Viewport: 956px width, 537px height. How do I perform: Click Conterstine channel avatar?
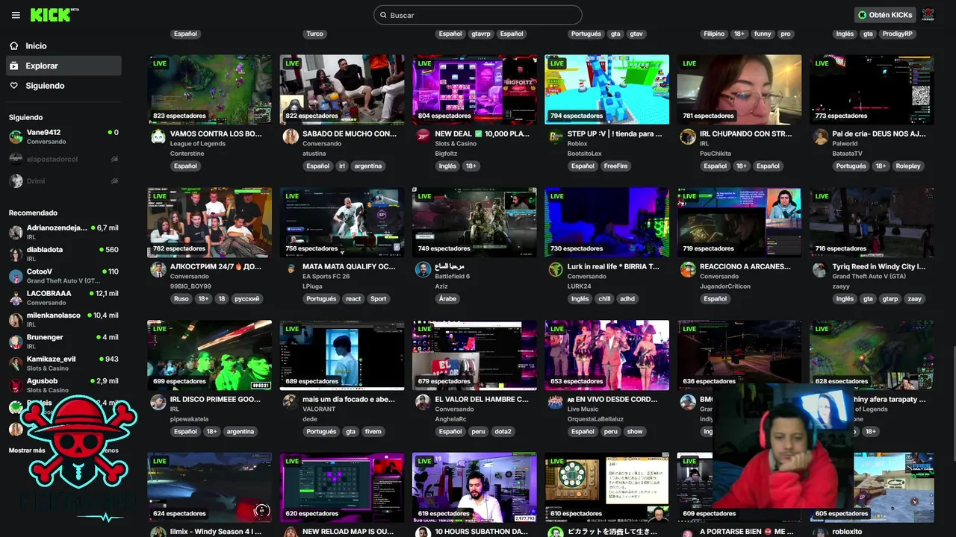(x=158, y=136)
